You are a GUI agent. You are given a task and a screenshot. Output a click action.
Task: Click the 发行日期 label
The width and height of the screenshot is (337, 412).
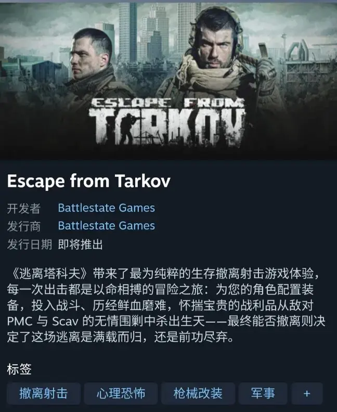click(30, 244)
